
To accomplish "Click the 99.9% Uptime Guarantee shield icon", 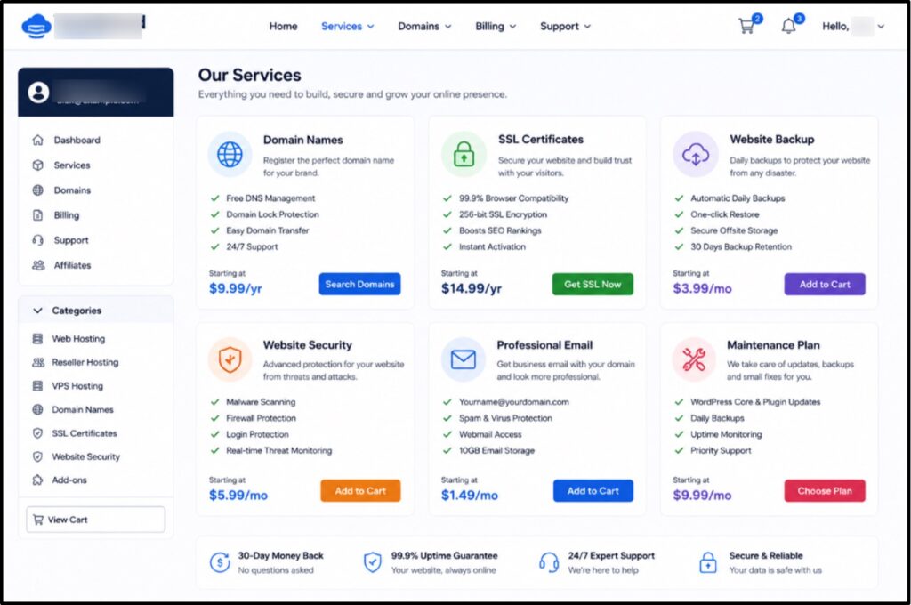I will coord(373,562).
